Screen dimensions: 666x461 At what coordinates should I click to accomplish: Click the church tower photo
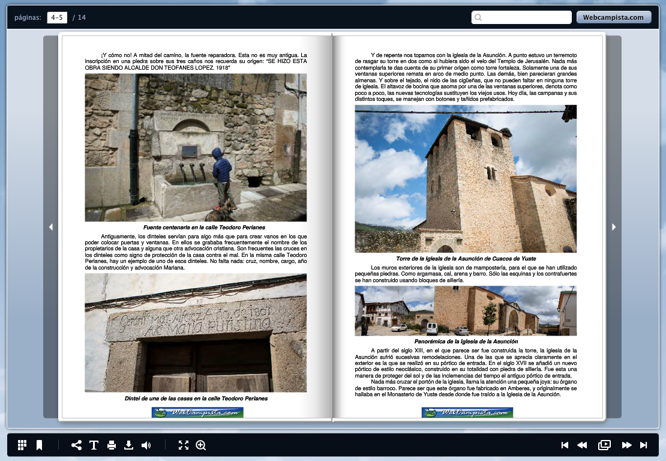(466, 179)
